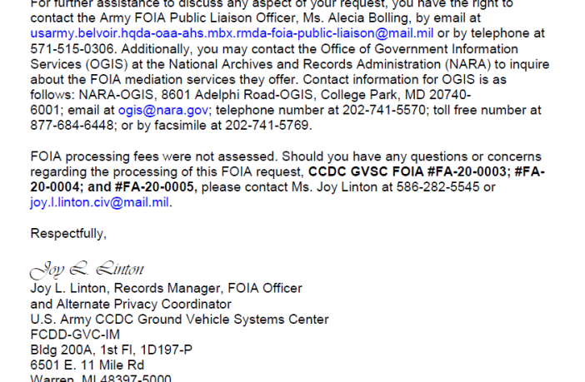The height and width of the screenshot is (382, 585).
Task: Click U.S. Army CCDC Ground Vehicle Systems Center
Action: pos(179,320)
